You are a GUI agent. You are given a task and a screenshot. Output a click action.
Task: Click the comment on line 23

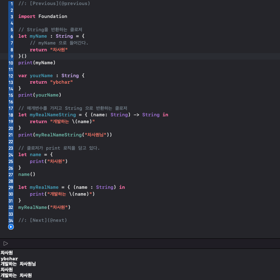point(59,148)
